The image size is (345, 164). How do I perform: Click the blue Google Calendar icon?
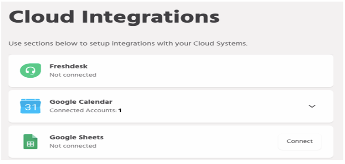pyautogui.click(x=30, y=106)
